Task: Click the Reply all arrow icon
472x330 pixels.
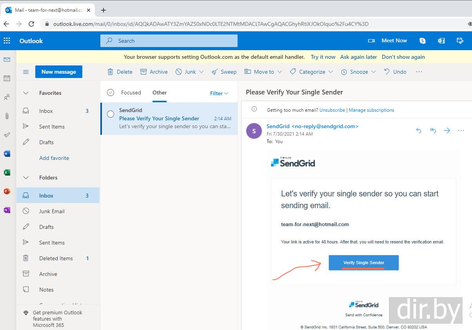Action: coord(433,131)
